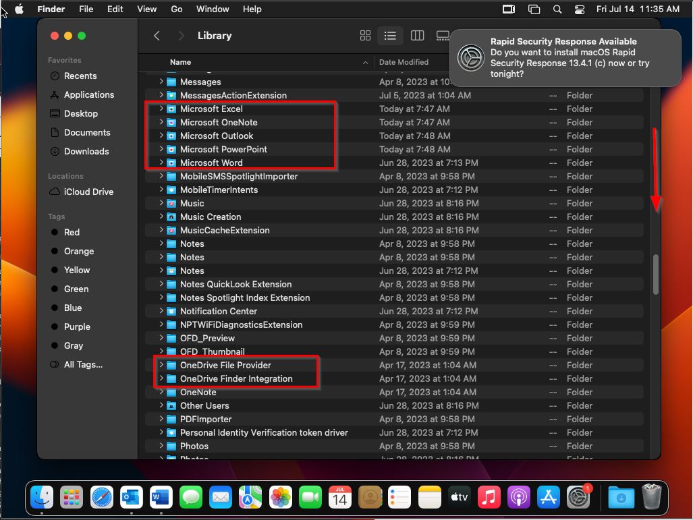Open the Edit menu
The image size is (693, 520).
click(x=115, y=9)
